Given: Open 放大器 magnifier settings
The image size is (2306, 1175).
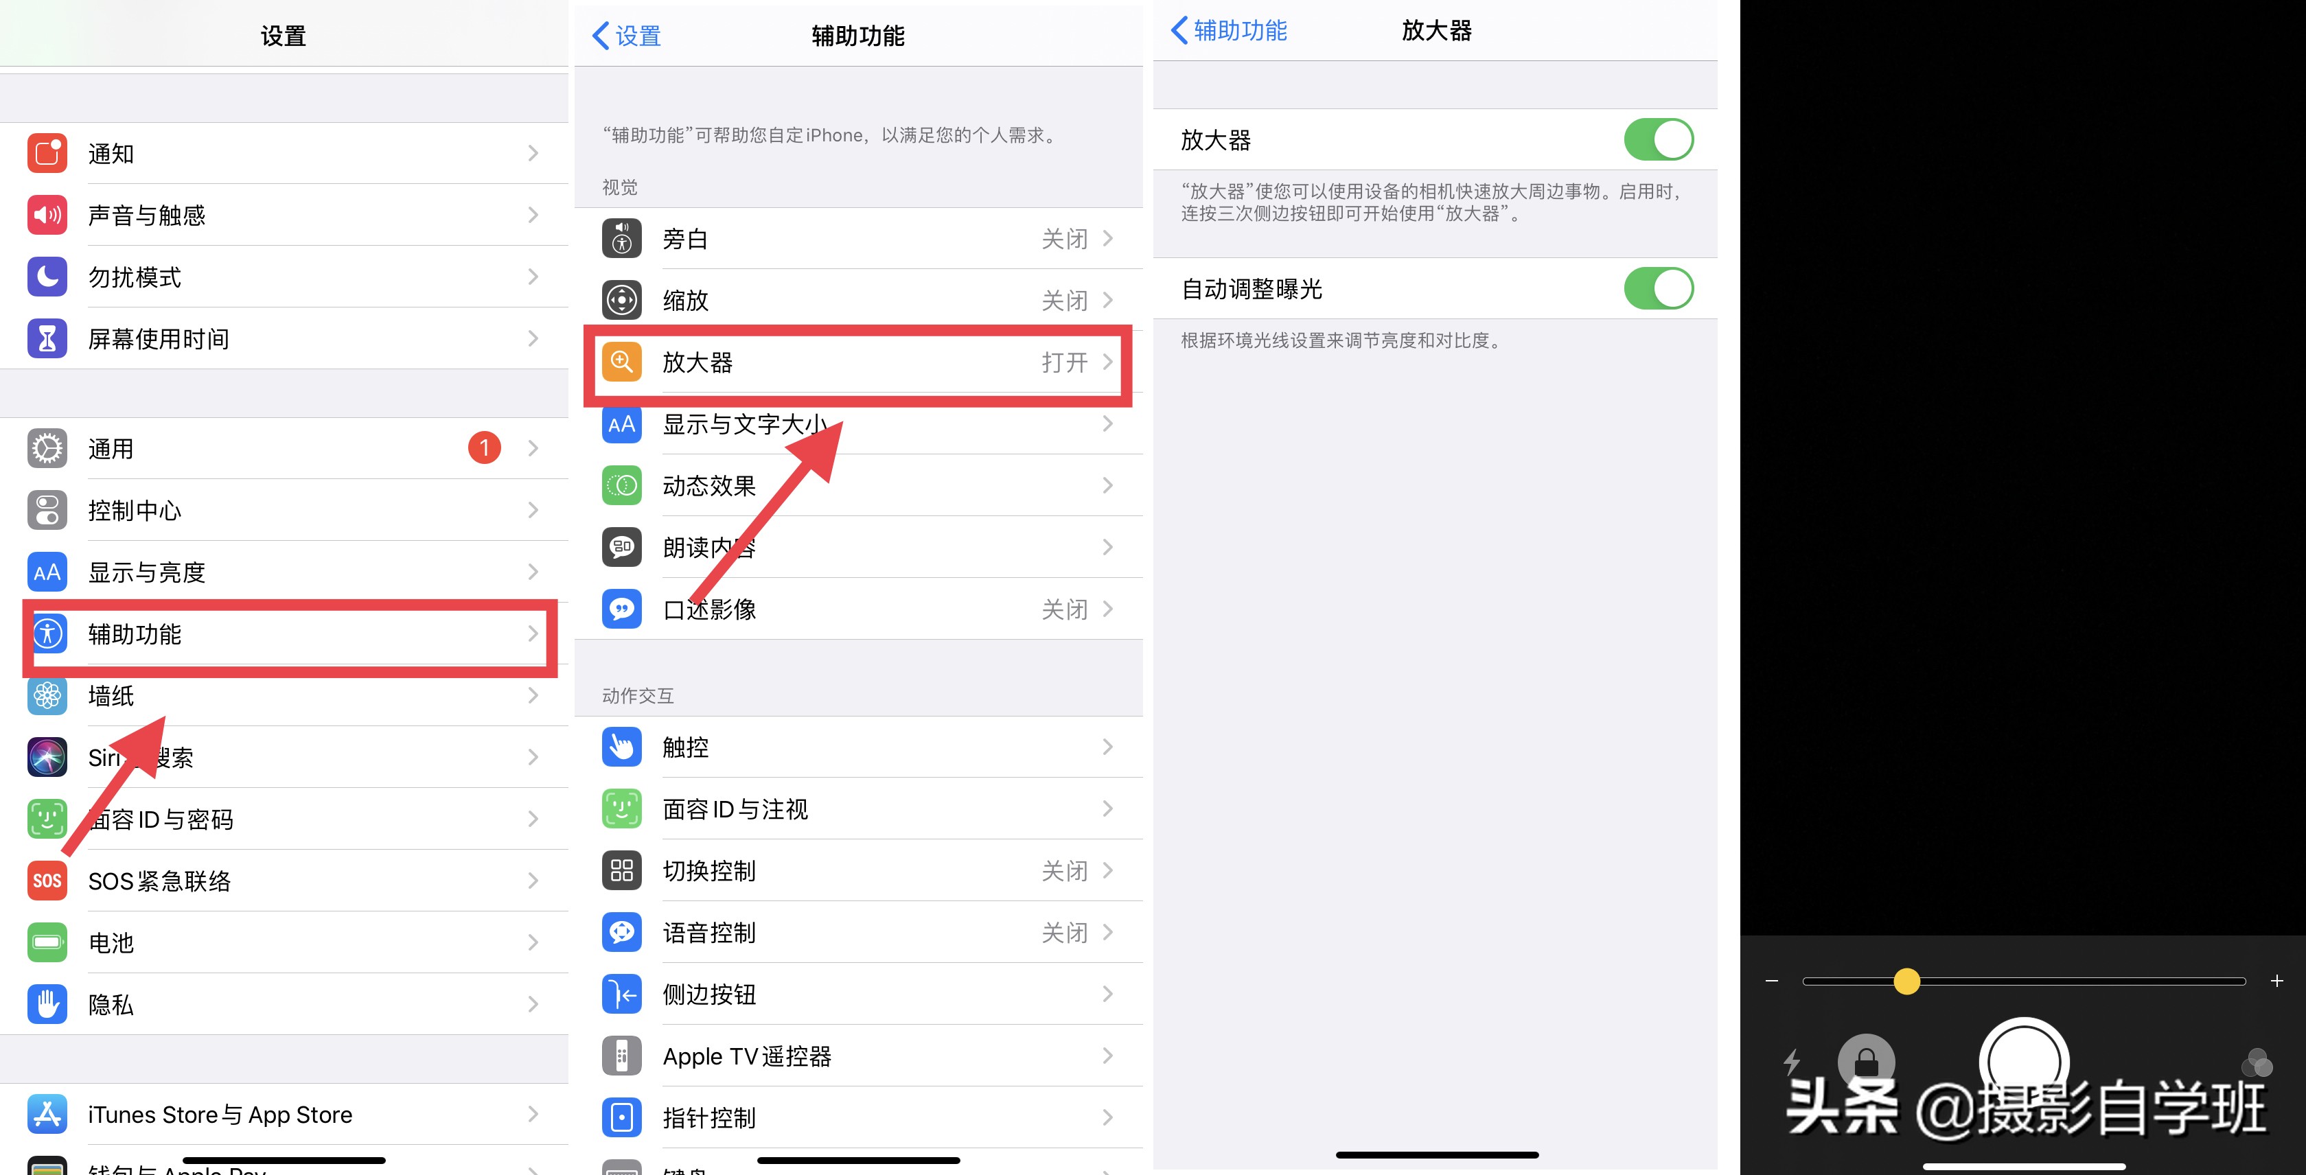Looking at the screenshot, I should click(x=862, y=362).
